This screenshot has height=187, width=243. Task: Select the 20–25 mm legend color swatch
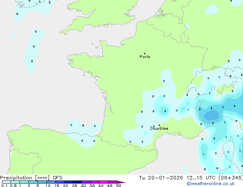(69, 182)
